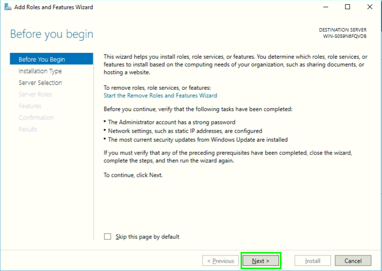
Task: Select the Results step
Action: 28,129
